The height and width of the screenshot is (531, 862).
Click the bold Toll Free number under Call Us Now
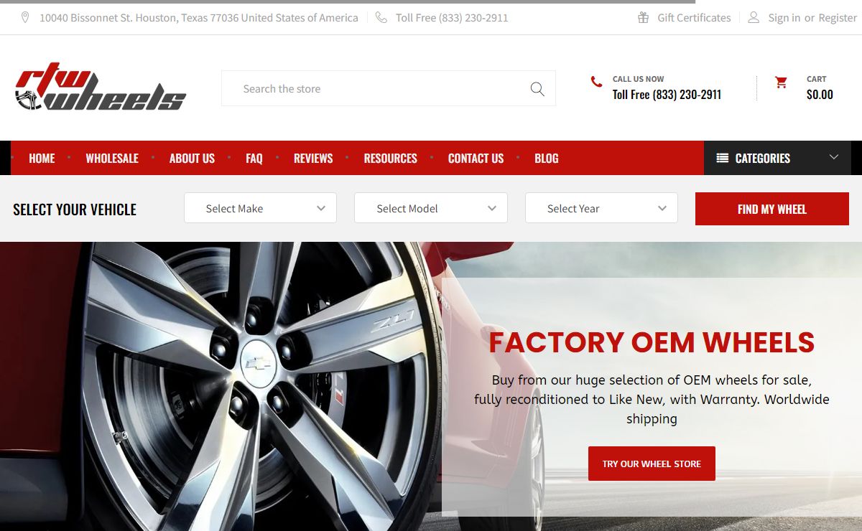[x=667, y=95]
